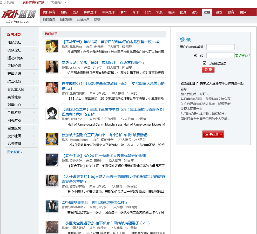This screenshot has width=257, height=234.
Task: Open avatar of jmsdx0912's post
Action: tap(52, 206)
